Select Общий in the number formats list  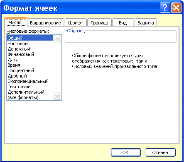pos(30,38)
